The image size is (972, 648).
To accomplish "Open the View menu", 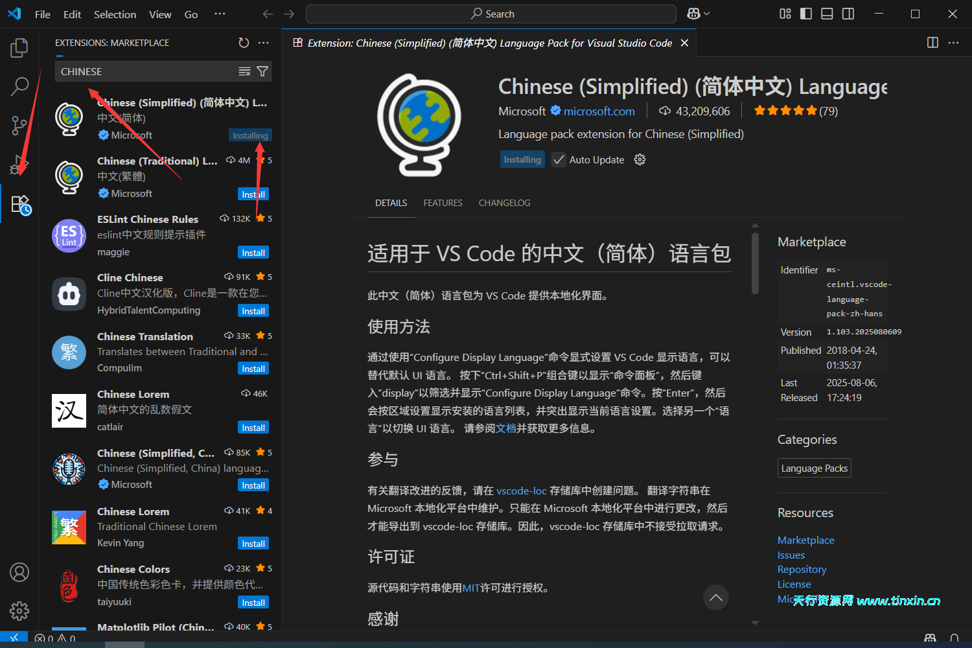I will tap(160, 14).
